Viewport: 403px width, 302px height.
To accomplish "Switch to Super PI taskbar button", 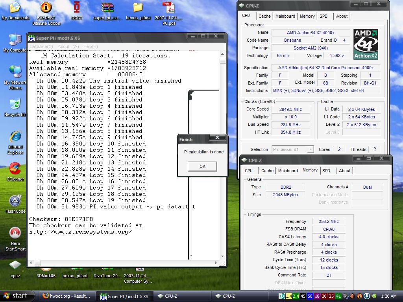I will pyautogui.click(x=125, y=296).
